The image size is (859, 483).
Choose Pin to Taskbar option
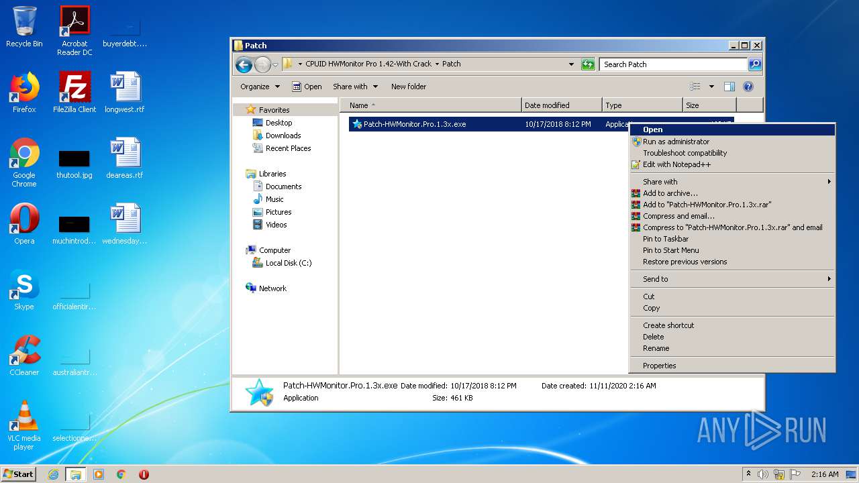point(732,239)
